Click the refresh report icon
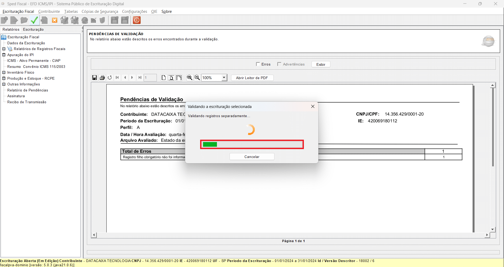 coord(110,78)
